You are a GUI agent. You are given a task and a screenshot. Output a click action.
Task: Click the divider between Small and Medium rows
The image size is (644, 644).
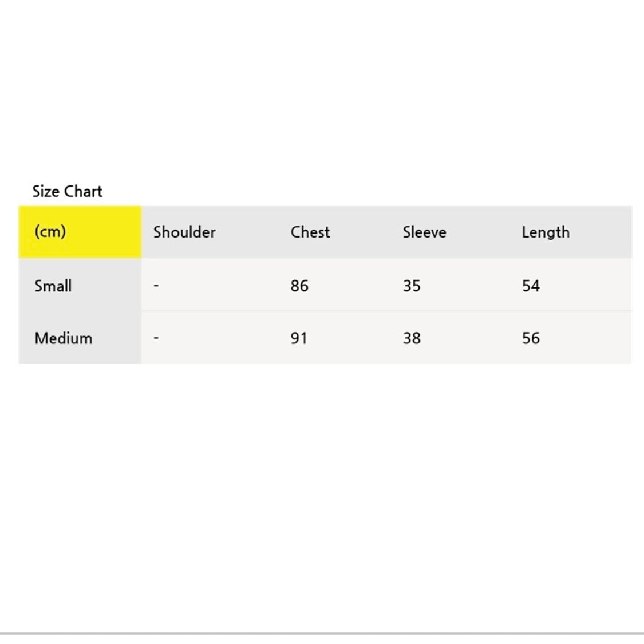tap(386, 311)
